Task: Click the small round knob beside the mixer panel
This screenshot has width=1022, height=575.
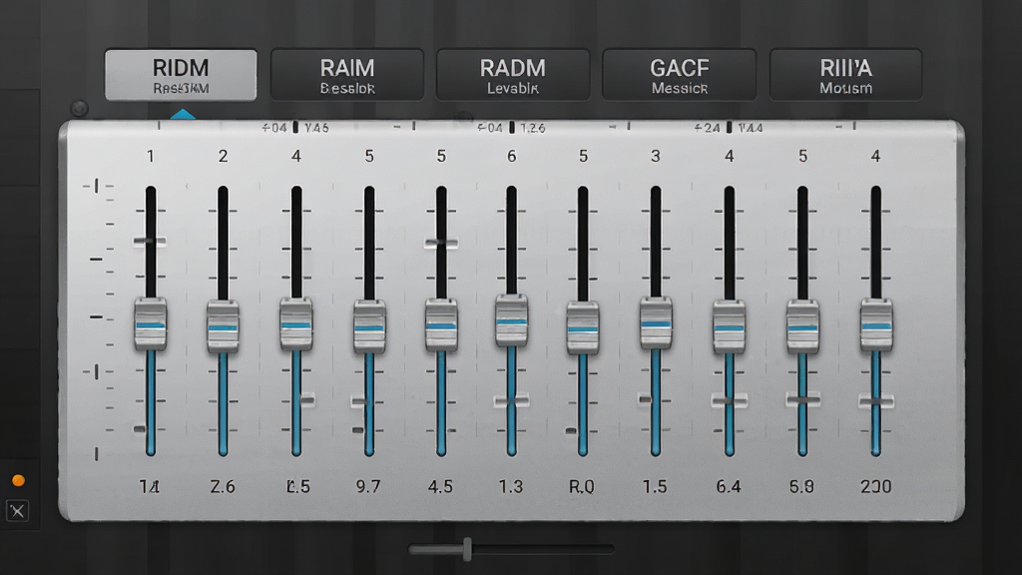Action: [80, 108]
